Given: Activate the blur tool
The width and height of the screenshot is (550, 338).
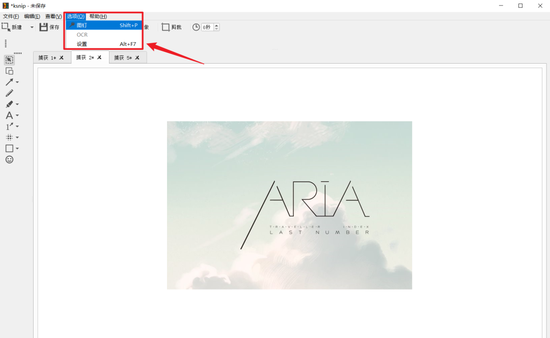Looking at the screenshot, I should pyautogui.click(x=10, y=137).
